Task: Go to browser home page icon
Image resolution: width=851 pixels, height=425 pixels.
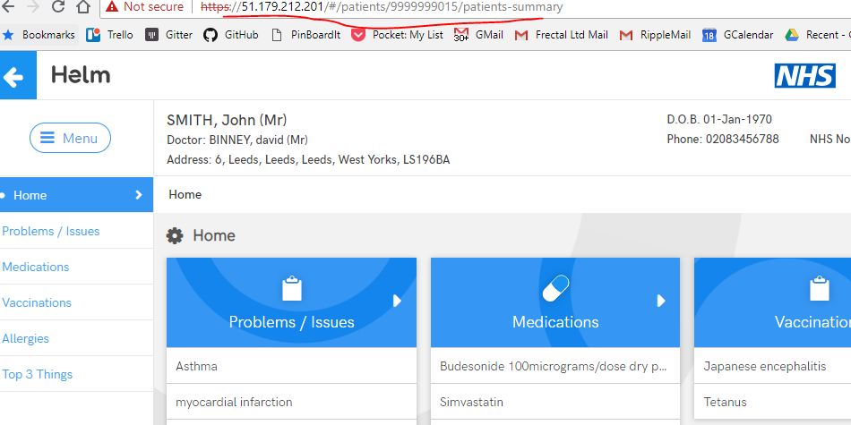Action: click(82, 6)
